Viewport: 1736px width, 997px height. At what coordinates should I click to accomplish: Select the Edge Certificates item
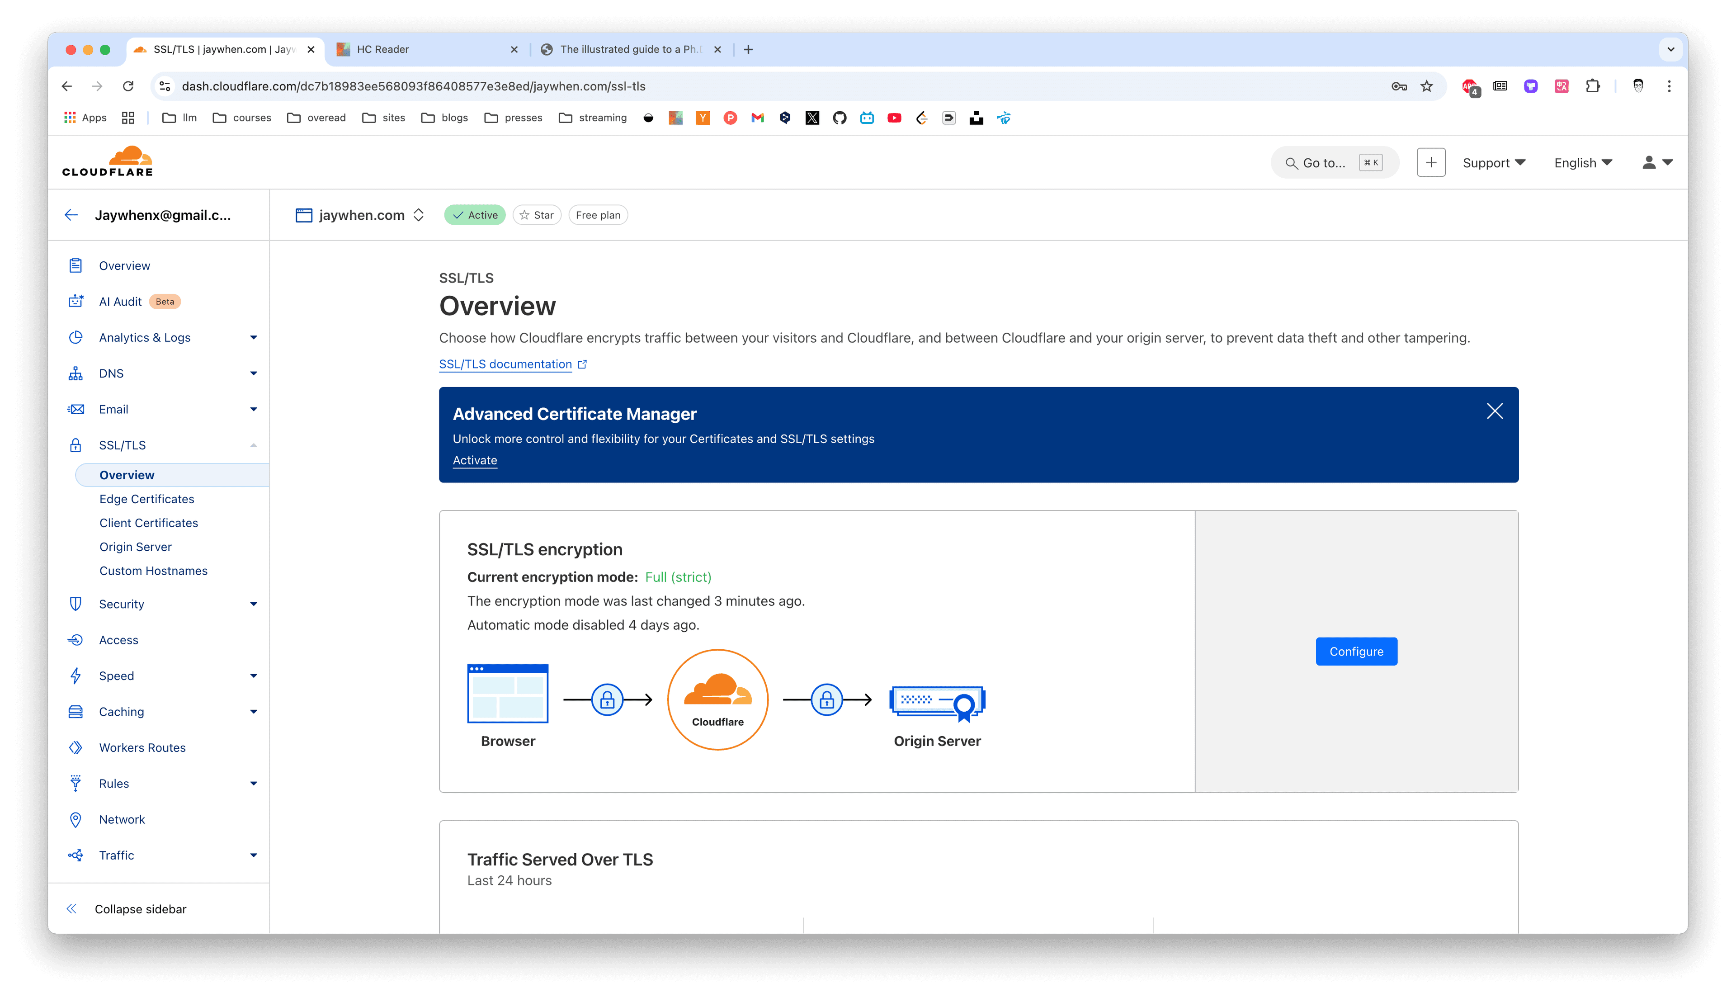click(x=146, y=498)
